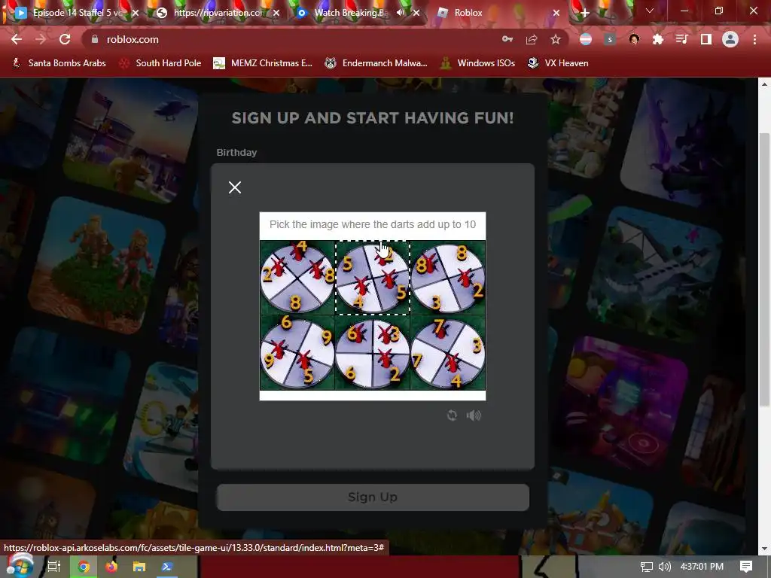
Task: Pick the dart image with numbers 7, 3, 7, 4
Action: pyautogui.click(x=448, y=352)
